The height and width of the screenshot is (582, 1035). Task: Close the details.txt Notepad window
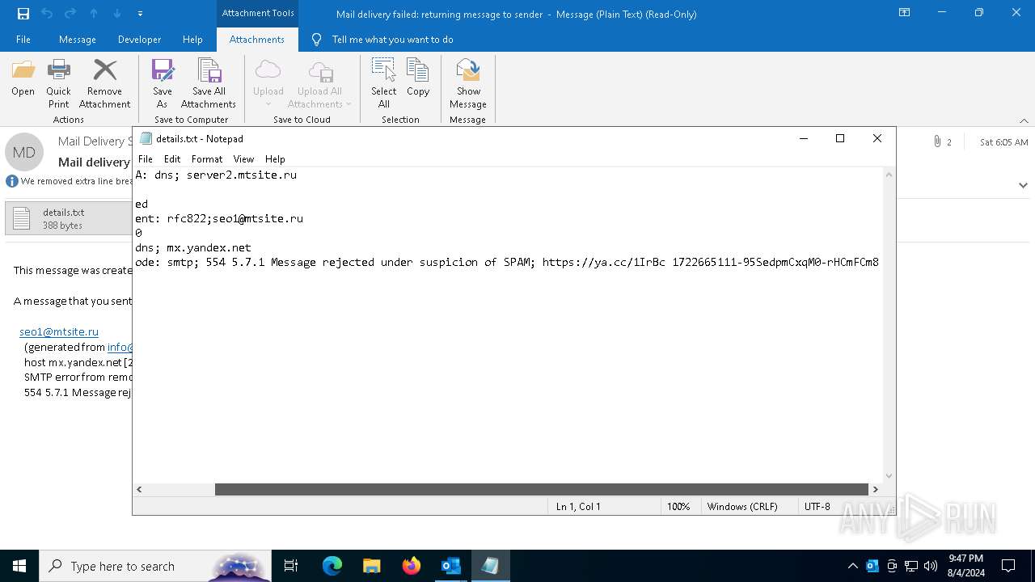coord(877,138)
